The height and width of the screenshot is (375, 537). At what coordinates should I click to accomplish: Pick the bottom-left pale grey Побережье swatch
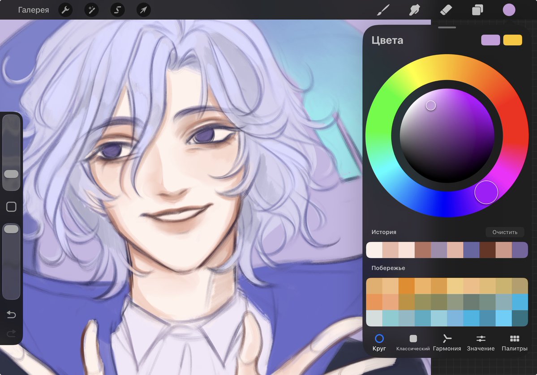(374, 318)
